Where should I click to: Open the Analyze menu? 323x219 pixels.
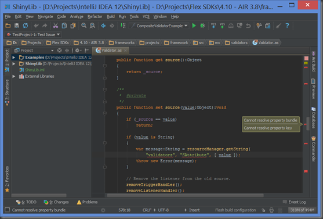(x=77, y=16)
